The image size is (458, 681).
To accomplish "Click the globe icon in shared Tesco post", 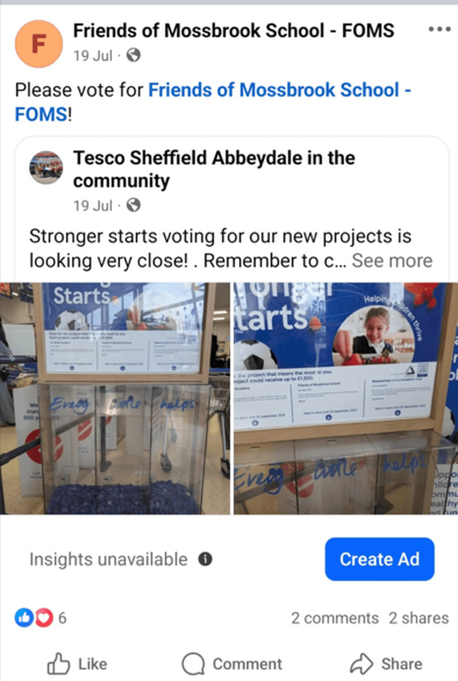I will click(133, 205).
